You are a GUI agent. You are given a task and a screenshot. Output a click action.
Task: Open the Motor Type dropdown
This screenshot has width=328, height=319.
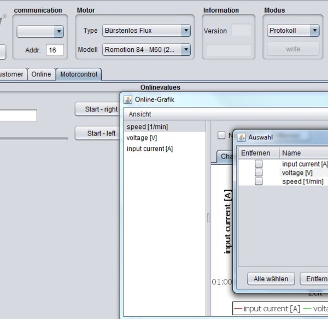[x=186, y=31]
